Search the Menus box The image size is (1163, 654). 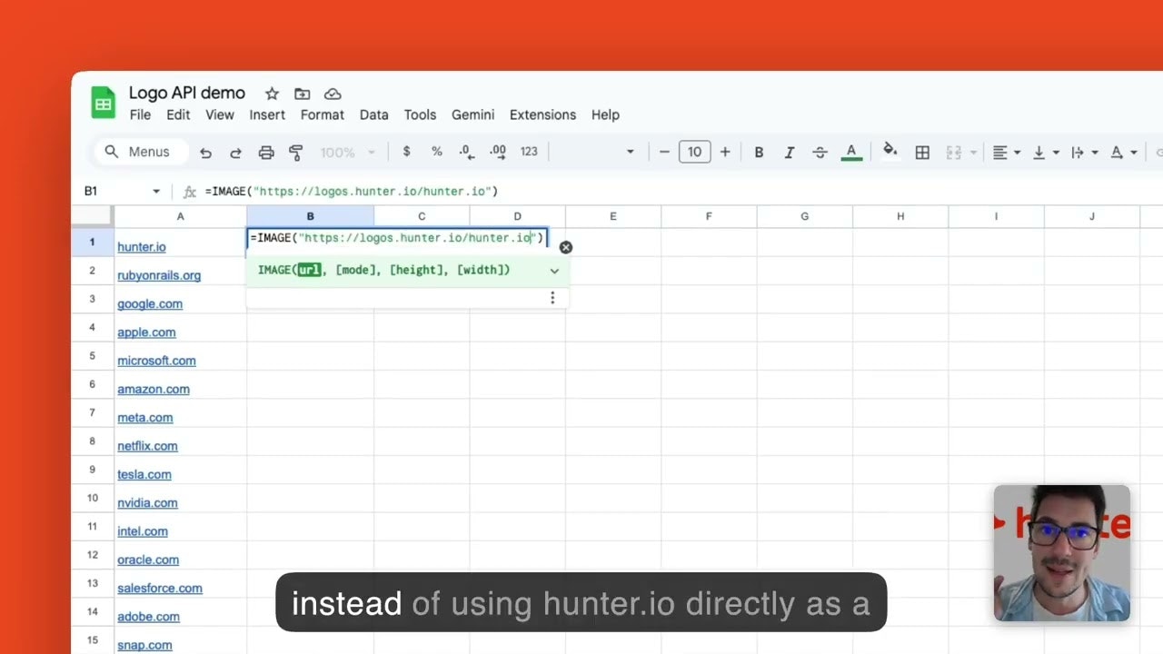point(140,152)
